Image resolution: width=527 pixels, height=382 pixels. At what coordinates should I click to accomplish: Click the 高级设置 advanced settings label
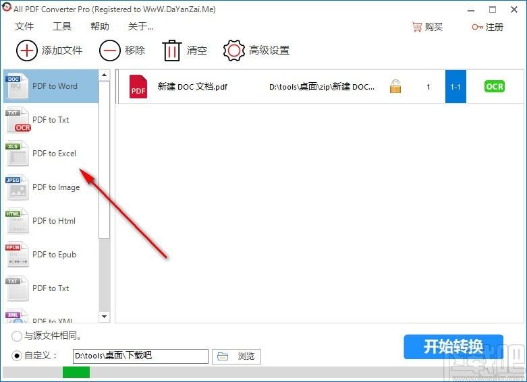tap(269, 51)
